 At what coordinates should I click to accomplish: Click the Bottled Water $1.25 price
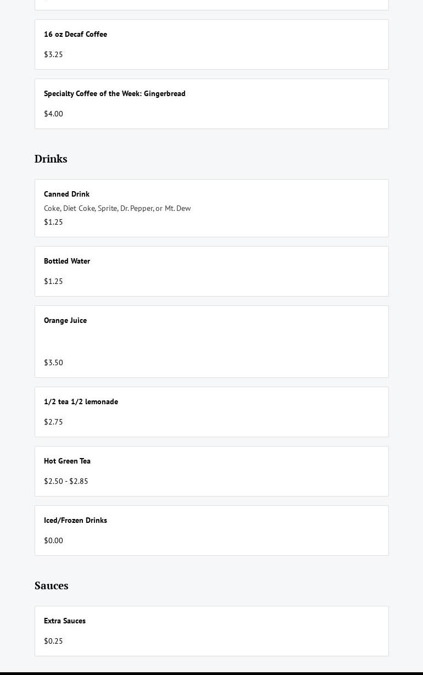(x=53, y=281)
